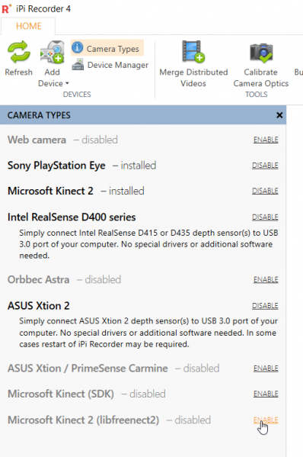Image resolution: width=303 pixels, height=457 pixels.
Task: Click the Merge Distributed Videos icon
Action: (x=193, y=52)
